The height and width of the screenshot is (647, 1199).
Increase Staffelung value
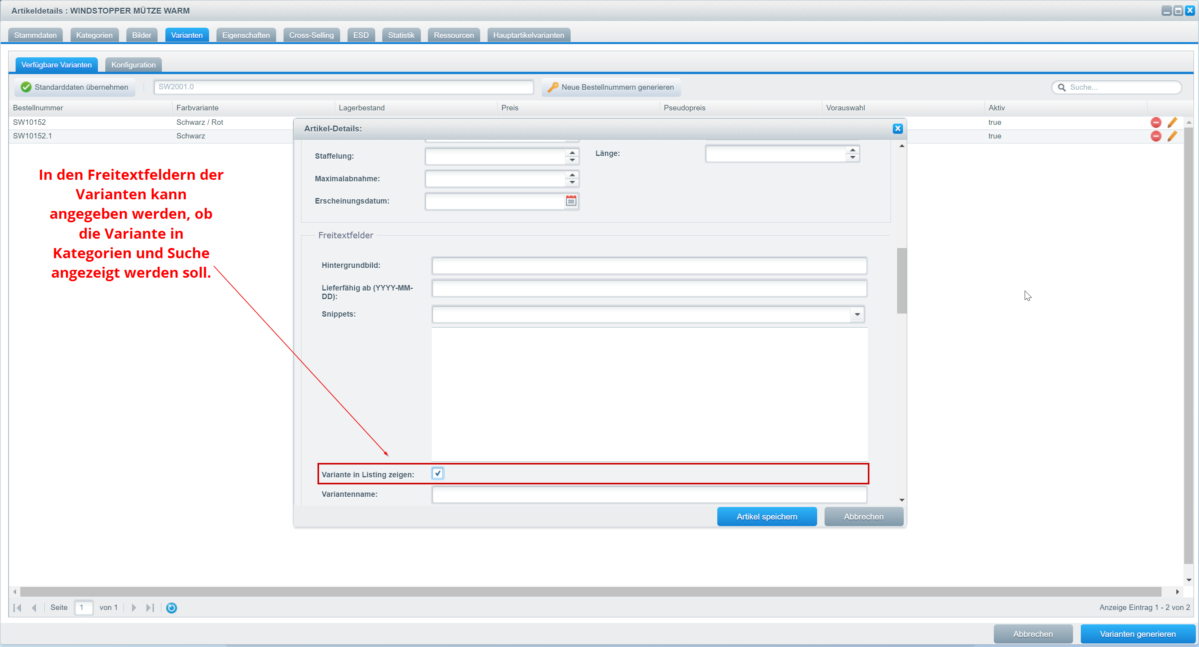point(572,152)
